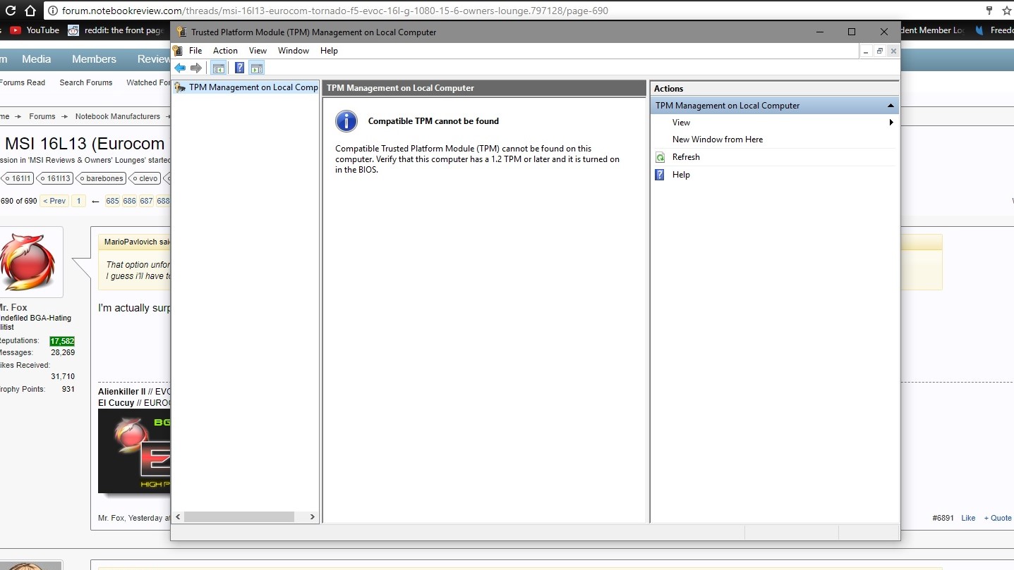Click the + Quote link on post
This screenshot has height=570, width=1014.
point(997,518)
